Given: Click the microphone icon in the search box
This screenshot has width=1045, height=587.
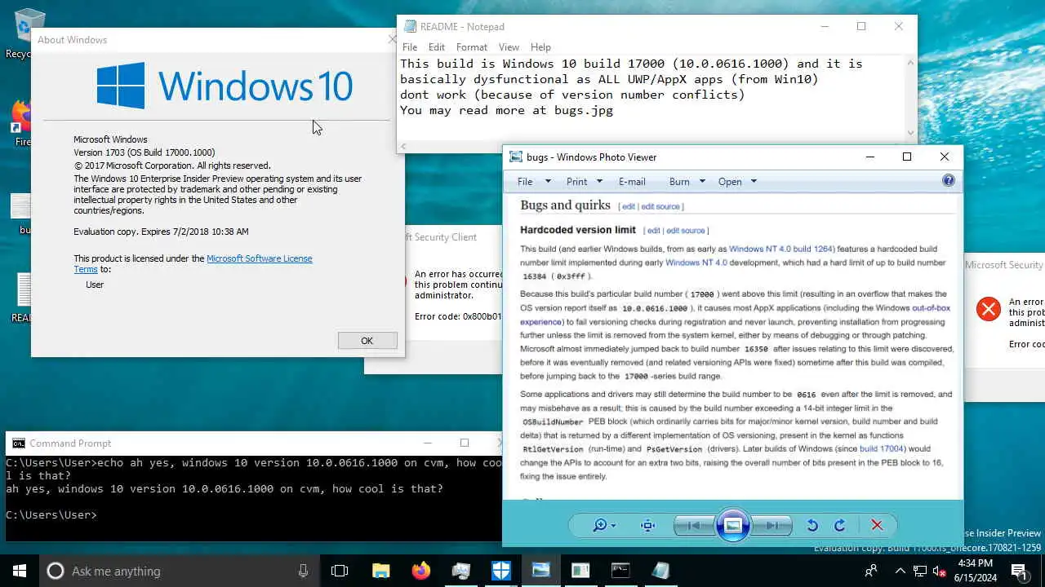Looking at the screenshot, I should click(304, 571).
